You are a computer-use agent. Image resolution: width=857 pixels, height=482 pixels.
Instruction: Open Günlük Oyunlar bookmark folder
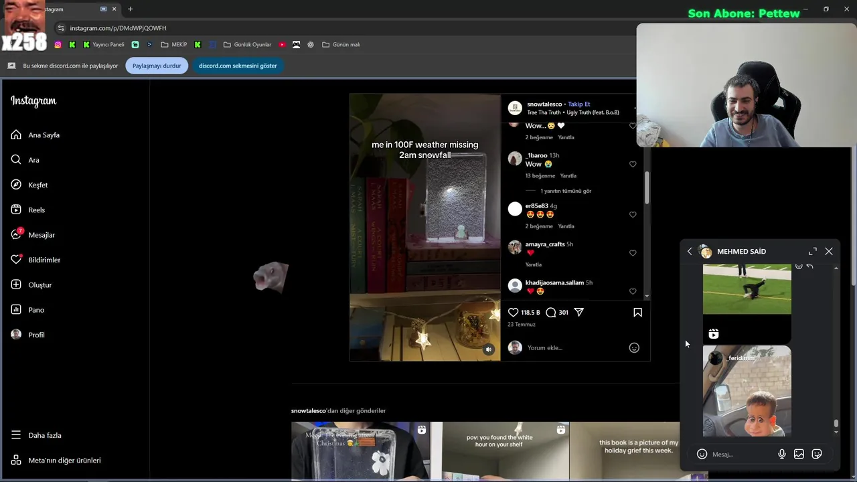(247, 45)
